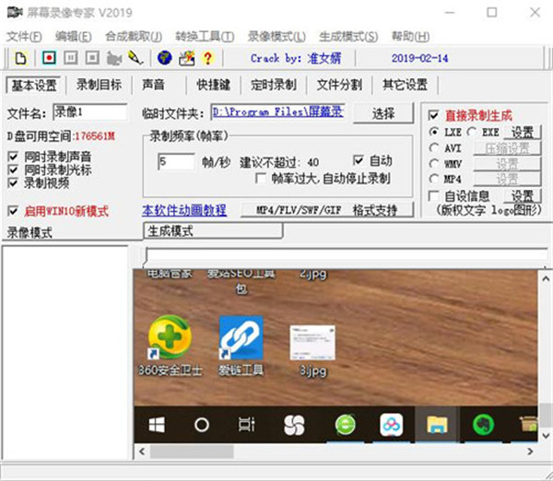The width and height of the screenshot is (553, 481).
Task: Click the globe icon in toolbar
Action: (164, 58)
